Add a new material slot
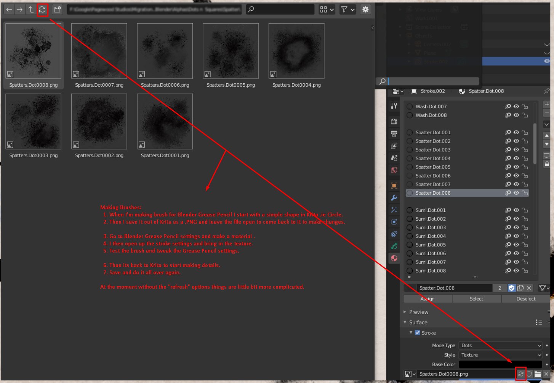This screenshot has height=383, width=554. (x=547, y=104)
